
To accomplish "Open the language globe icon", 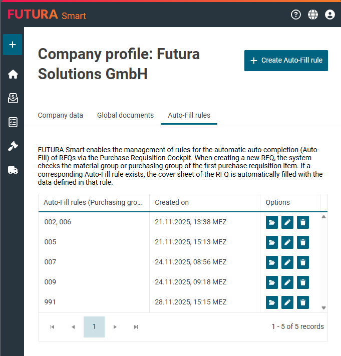I will [313, 15].
